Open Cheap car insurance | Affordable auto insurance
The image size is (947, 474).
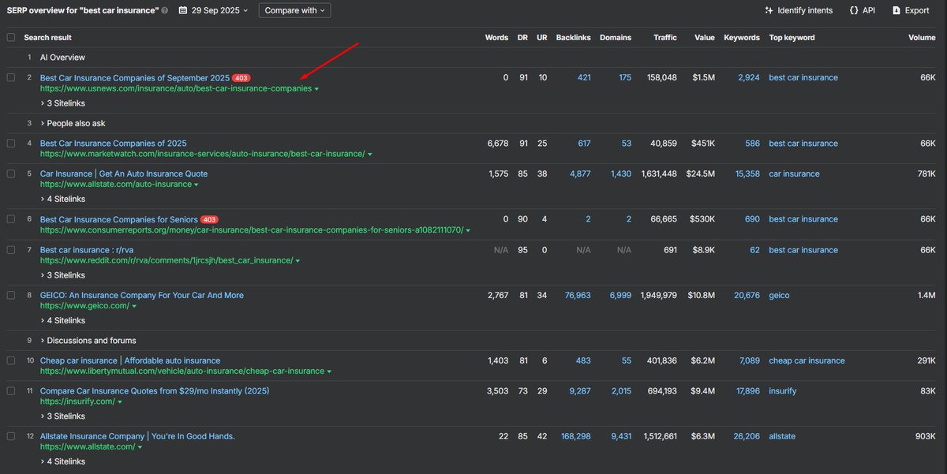tap(130, 360)
